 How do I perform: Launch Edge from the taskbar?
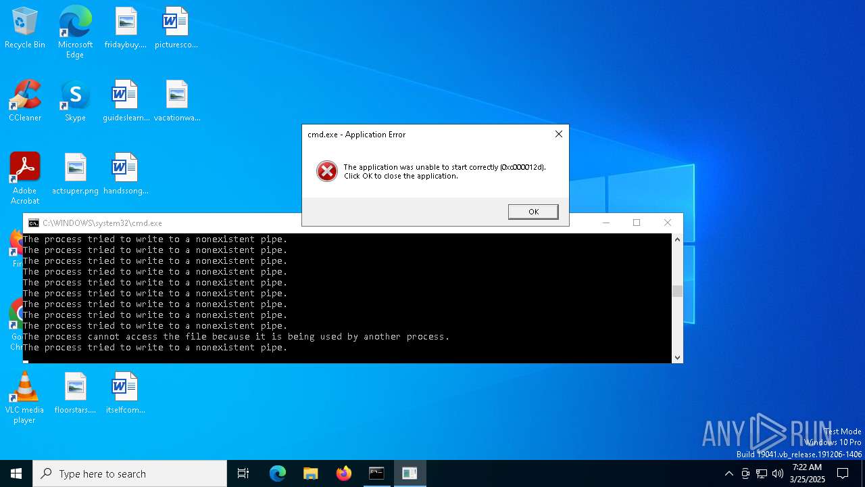point(278,473)
